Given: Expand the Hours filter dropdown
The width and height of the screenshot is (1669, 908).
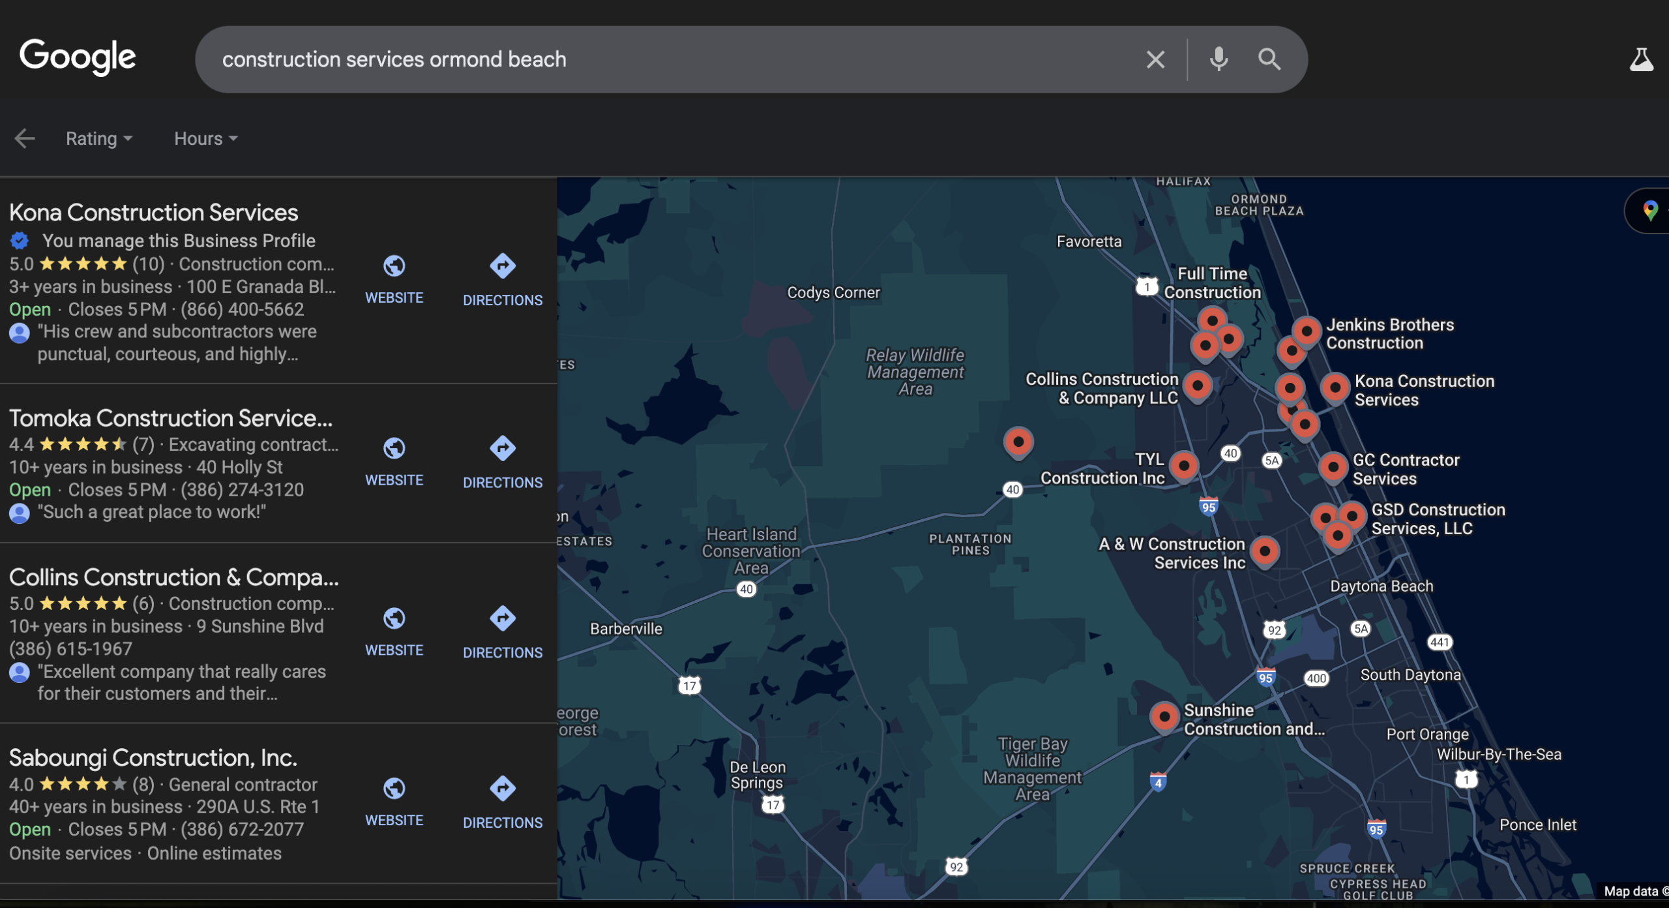Looking at the screenshot, I should click(x=205, y=138).
